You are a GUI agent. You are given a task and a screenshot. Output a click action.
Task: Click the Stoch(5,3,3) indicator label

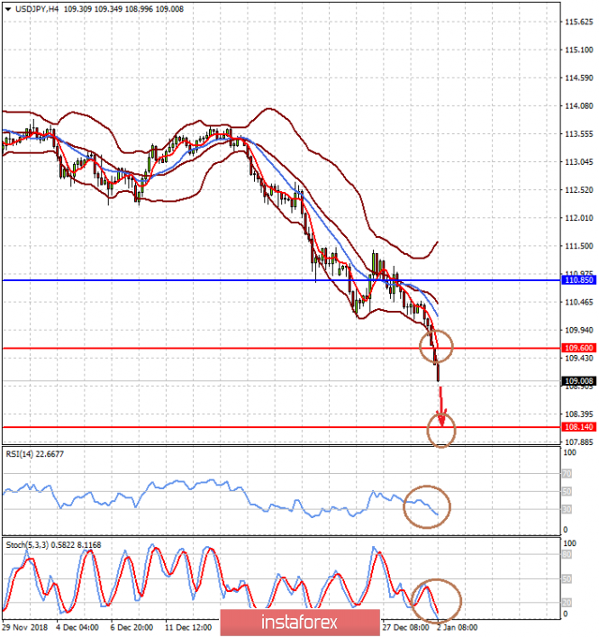tap(28, 544)
